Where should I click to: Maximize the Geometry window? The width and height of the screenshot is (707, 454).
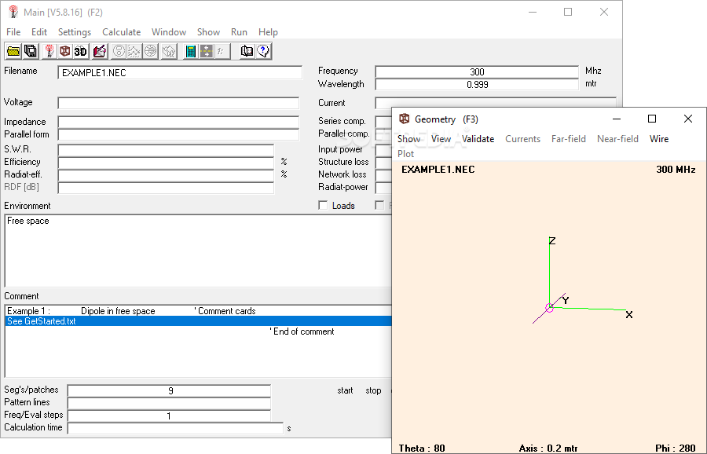click(x=651, y=119)
